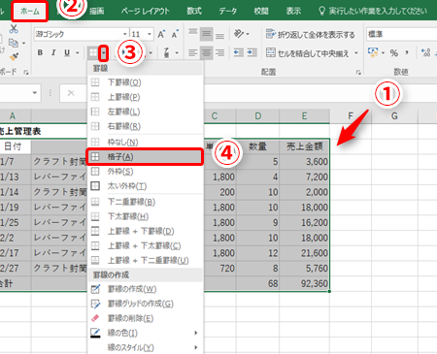This screenshot has height=354, width=437.
Task: Open the font name combo box 游ゴシック
Action: click(81, 34)
